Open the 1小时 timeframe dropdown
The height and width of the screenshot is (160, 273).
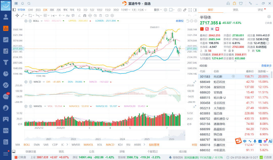coord(126,10)
